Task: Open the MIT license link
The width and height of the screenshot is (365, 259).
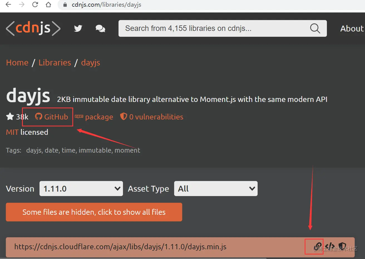Action: coord(12,132)
